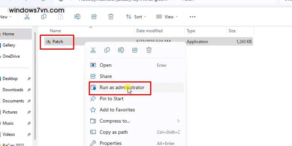Click the Cut icon in the toolbar
The height and width of the screenshot is (146, 292).
coord(27,17)
